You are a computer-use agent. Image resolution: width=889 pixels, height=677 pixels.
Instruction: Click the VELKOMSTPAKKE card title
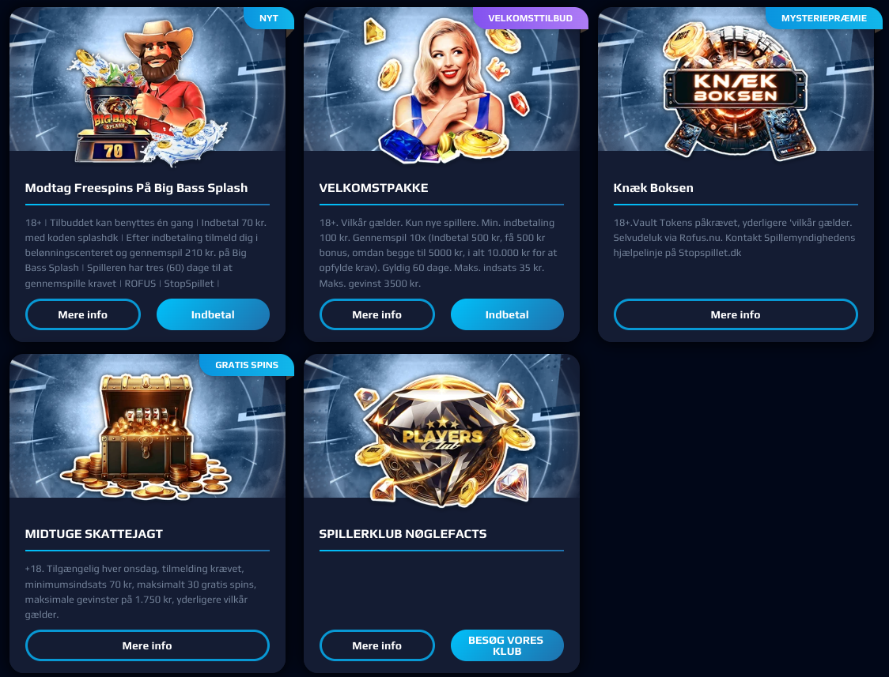point(373,188)
